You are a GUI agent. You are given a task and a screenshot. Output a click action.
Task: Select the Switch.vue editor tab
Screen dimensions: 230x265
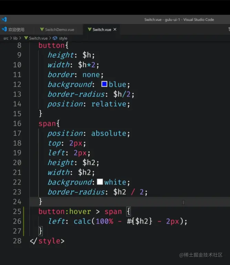pyautogui.click(x=102, y=30)
